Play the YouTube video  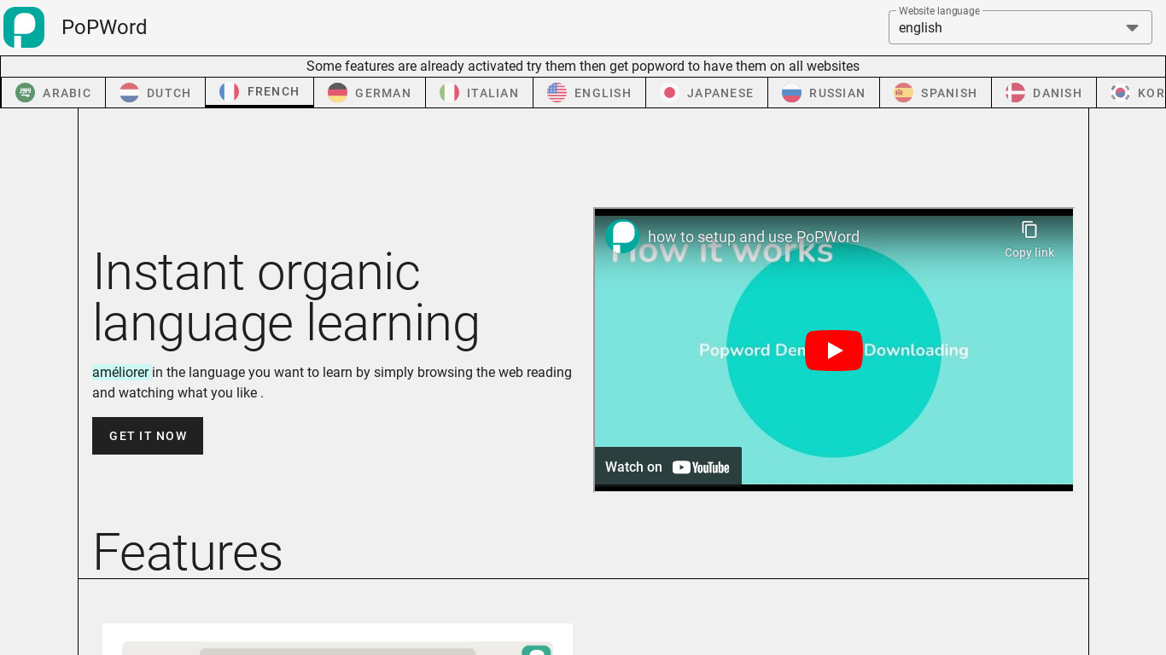[833, 351]
